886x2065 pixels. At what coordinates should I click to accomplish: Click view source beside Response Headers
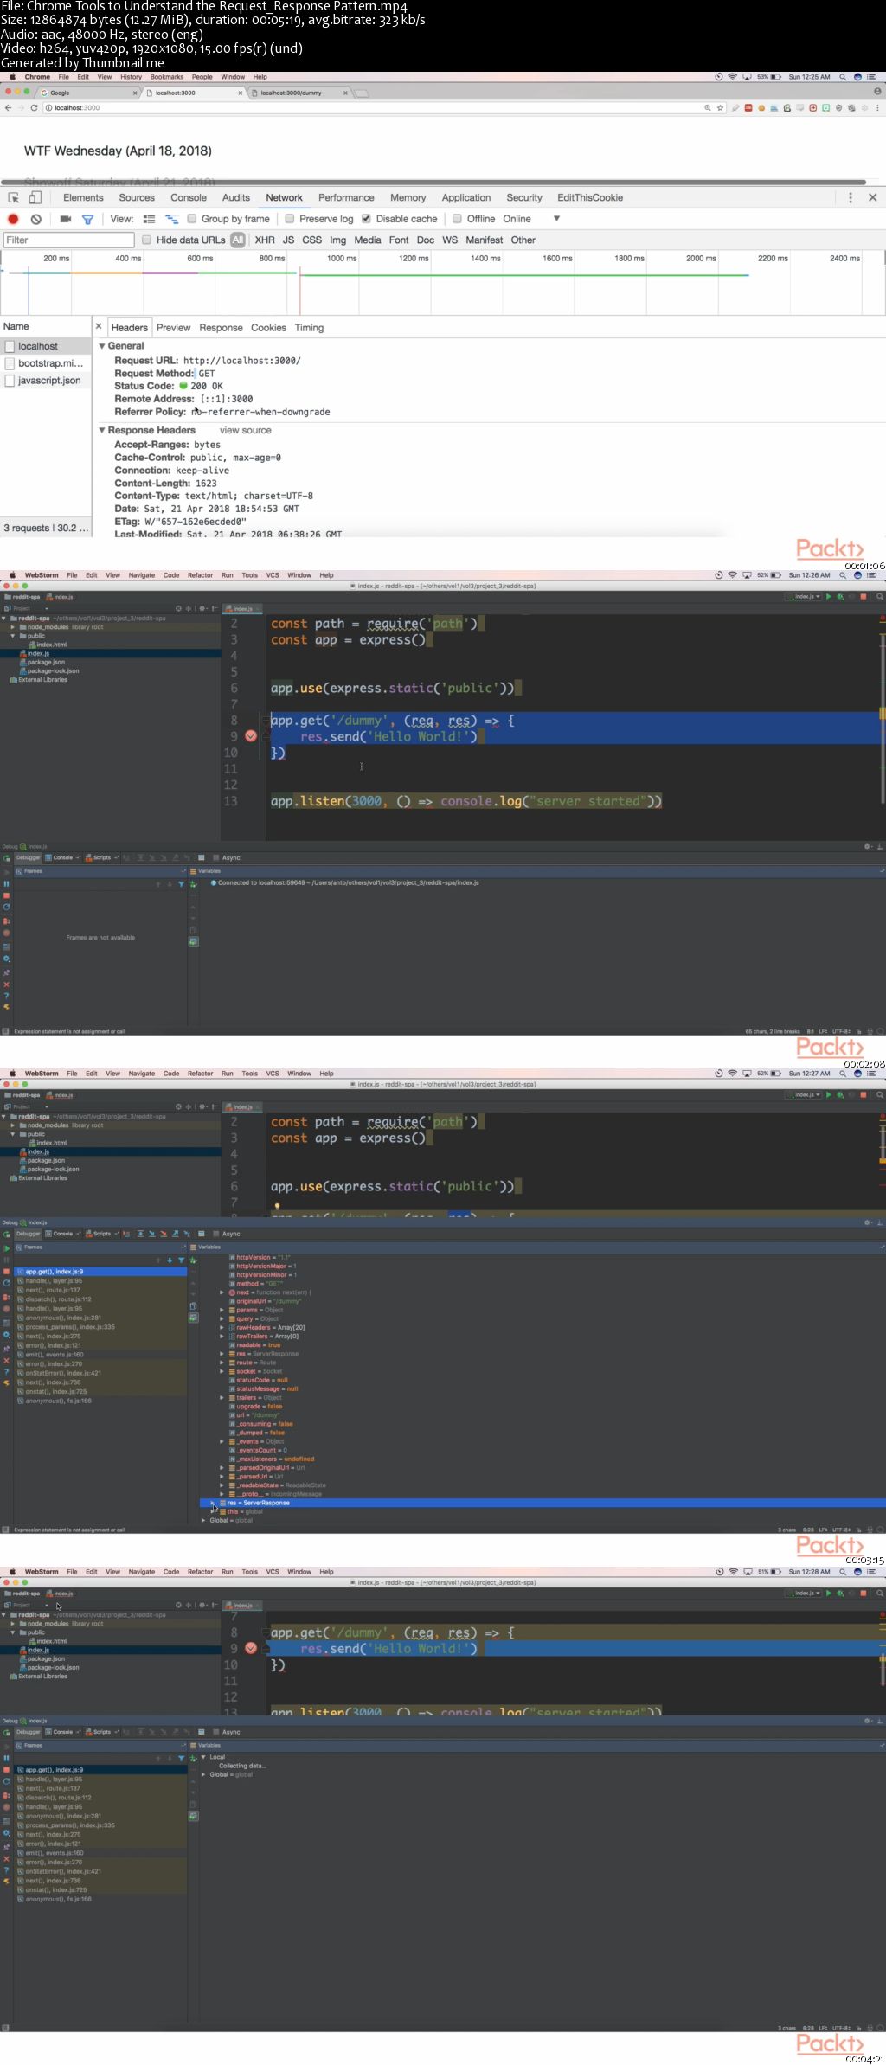[x=246, y=430]
